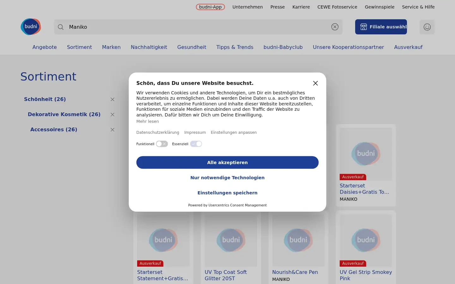Click Starterset Statement+Gratis product title
Screen dimensions: 455x284
(162, 275)
